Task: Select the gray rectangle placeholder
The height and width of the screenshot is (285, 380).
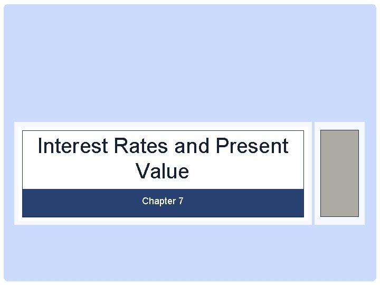Action: (x=339, y=173)
